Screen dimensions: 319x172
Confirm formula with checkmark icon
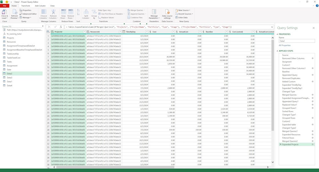tap(55, 27)
